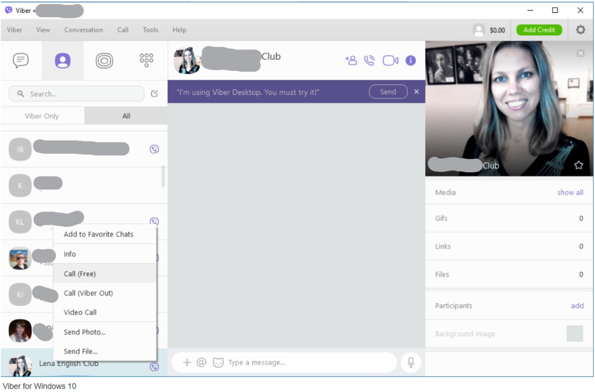
Task: Choose Send Photo... from context menu
Action: coord(105,332)
